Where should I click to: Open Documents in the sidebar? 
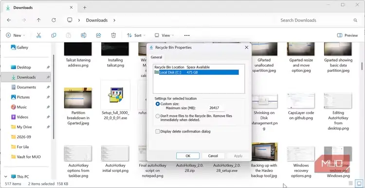pyautogui.click(x=26, y=87)
